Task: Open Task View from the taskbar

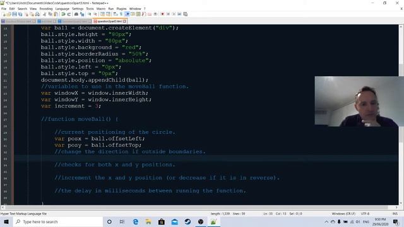Action: (122, 221)
